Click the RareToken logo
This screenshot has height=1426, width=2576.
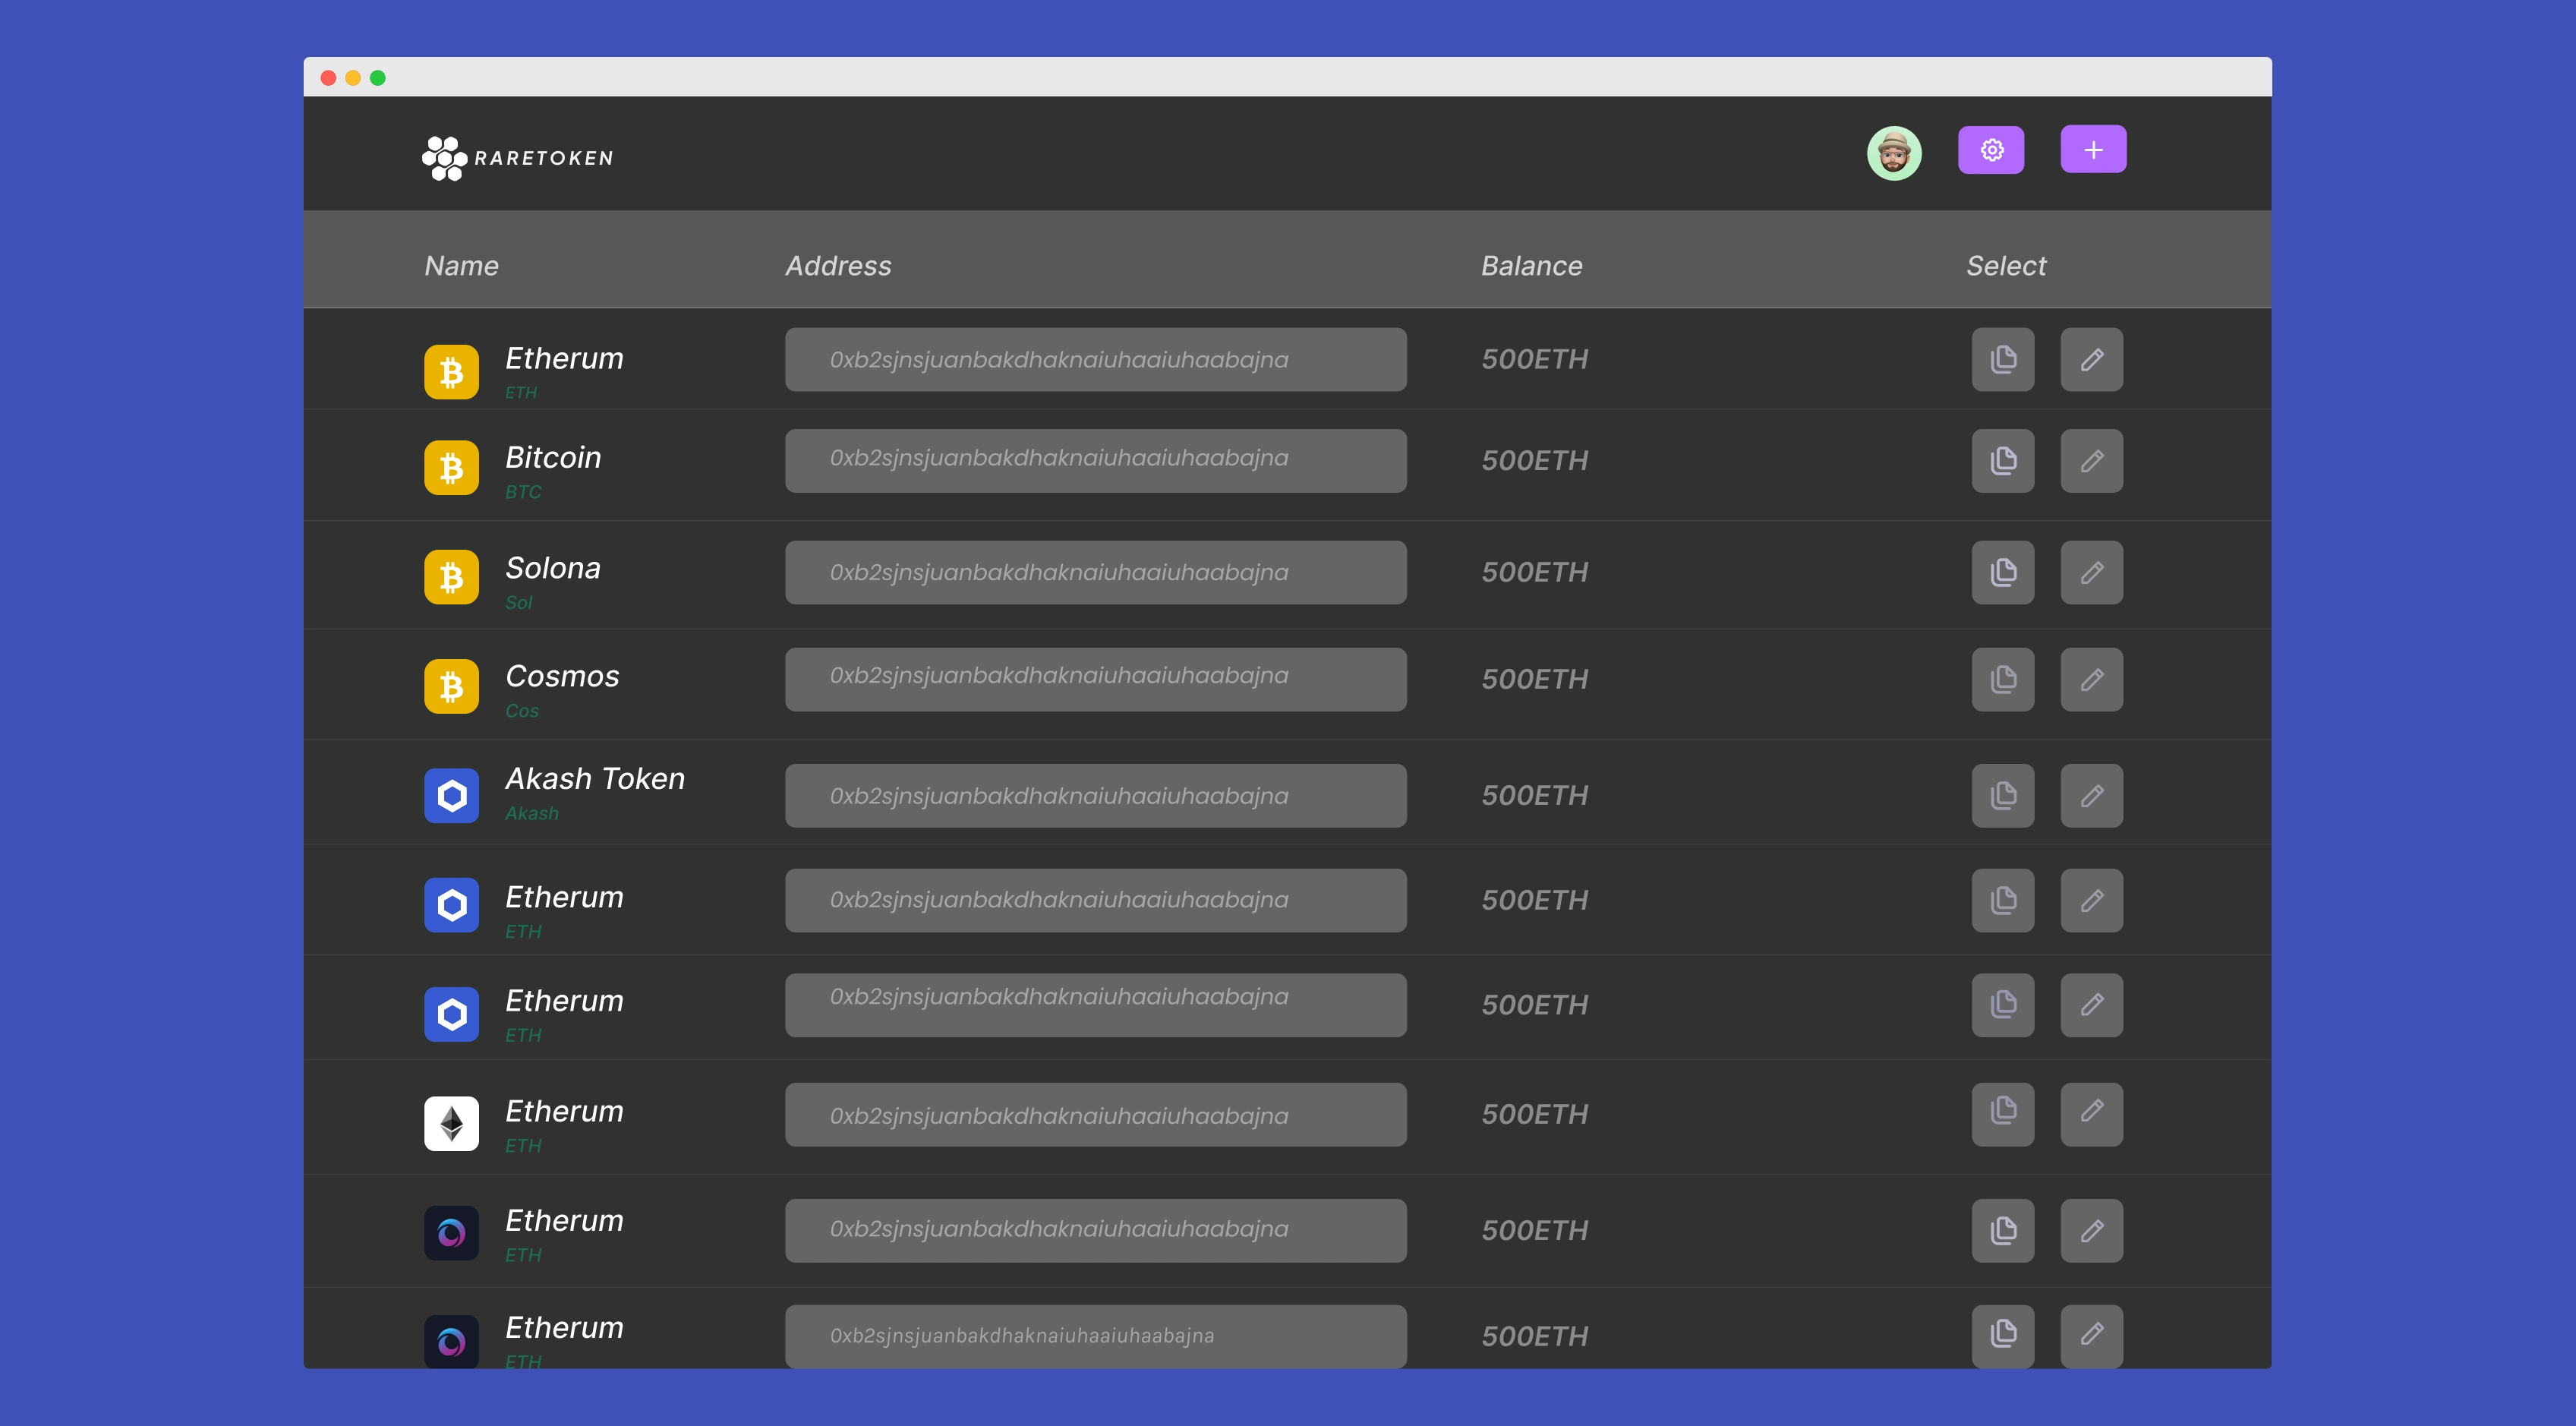tap(517, 158)
